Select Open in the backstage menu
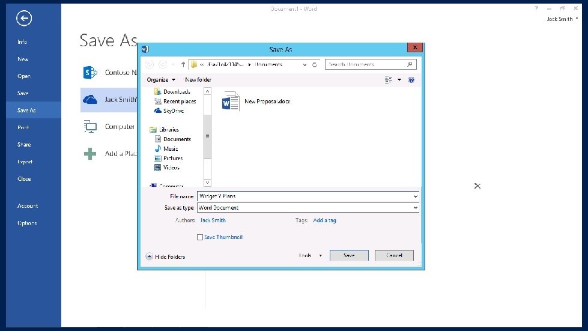Screen dimensions: 588x331 click(23, 76)
